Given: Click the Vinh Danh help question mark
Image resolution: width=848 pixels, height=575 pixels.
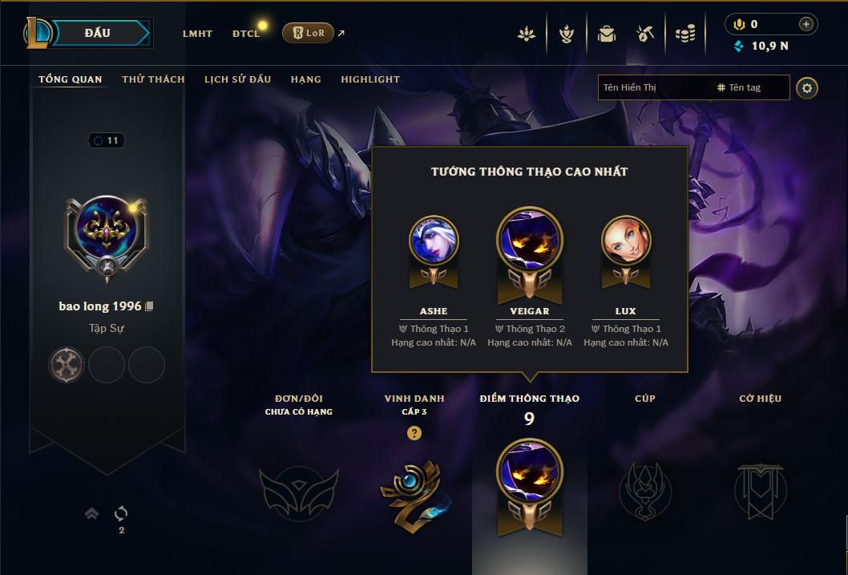Looking at the screenshot, I should click(414, 433).
